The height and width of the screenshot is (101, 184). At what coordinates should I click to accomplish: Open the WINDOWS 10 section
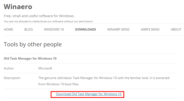[54, 30]
